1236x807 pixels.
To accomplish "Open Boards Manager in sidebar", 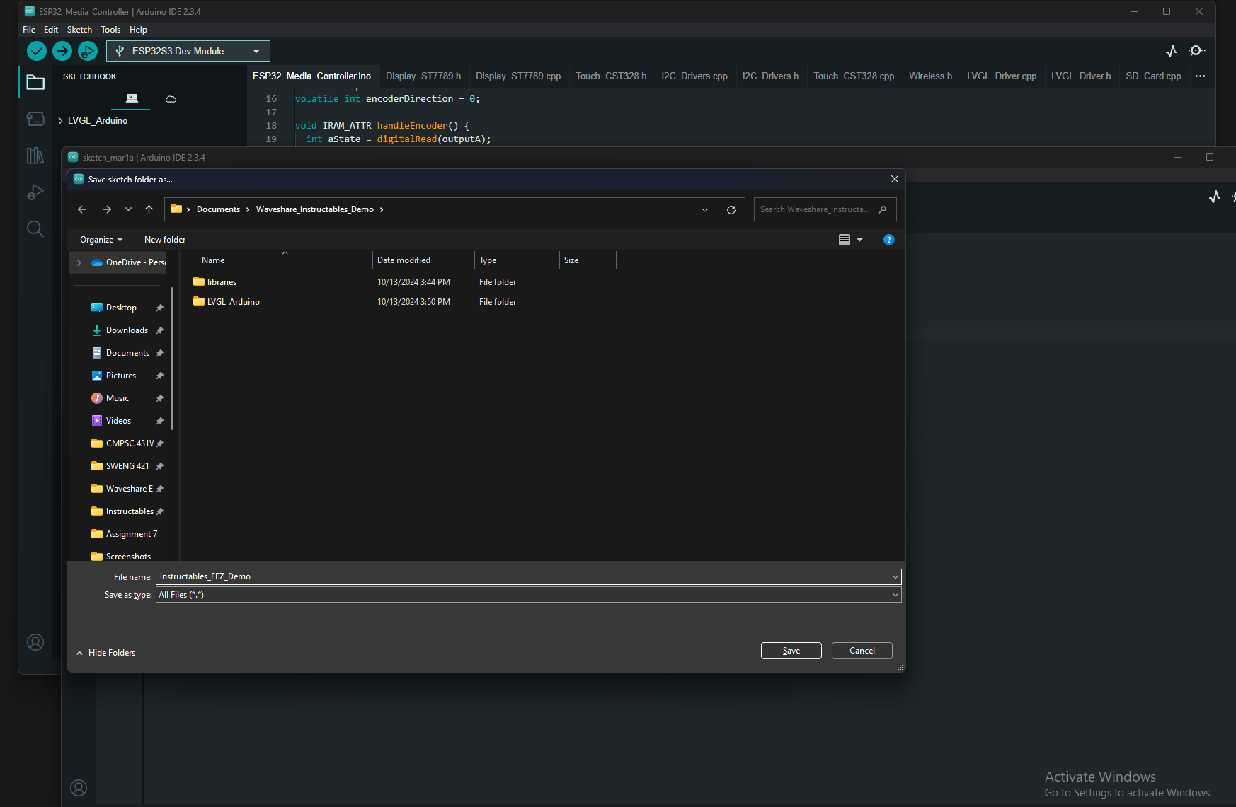I will point(35,119).
